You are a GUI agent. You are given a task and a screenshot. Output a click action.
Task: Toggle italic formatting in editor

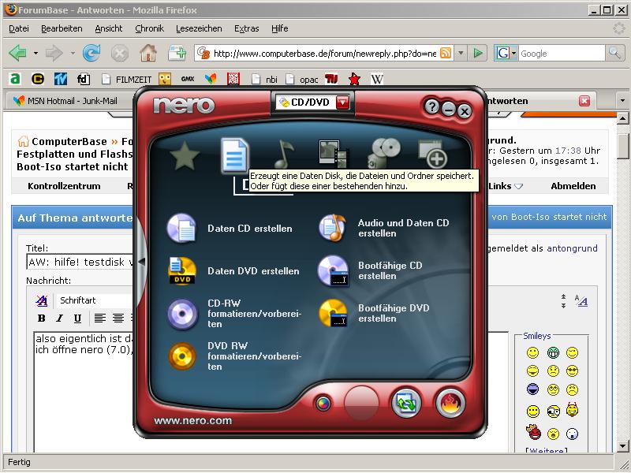point(60,318)
